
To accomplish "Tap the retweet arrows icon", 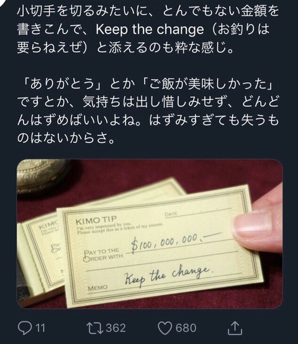I will [95, 328].
